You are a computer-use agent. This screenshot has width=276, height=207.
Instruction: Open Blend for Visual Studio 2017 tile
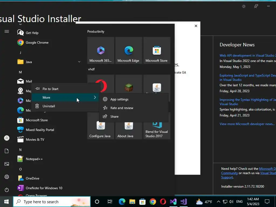click(157, 130)
